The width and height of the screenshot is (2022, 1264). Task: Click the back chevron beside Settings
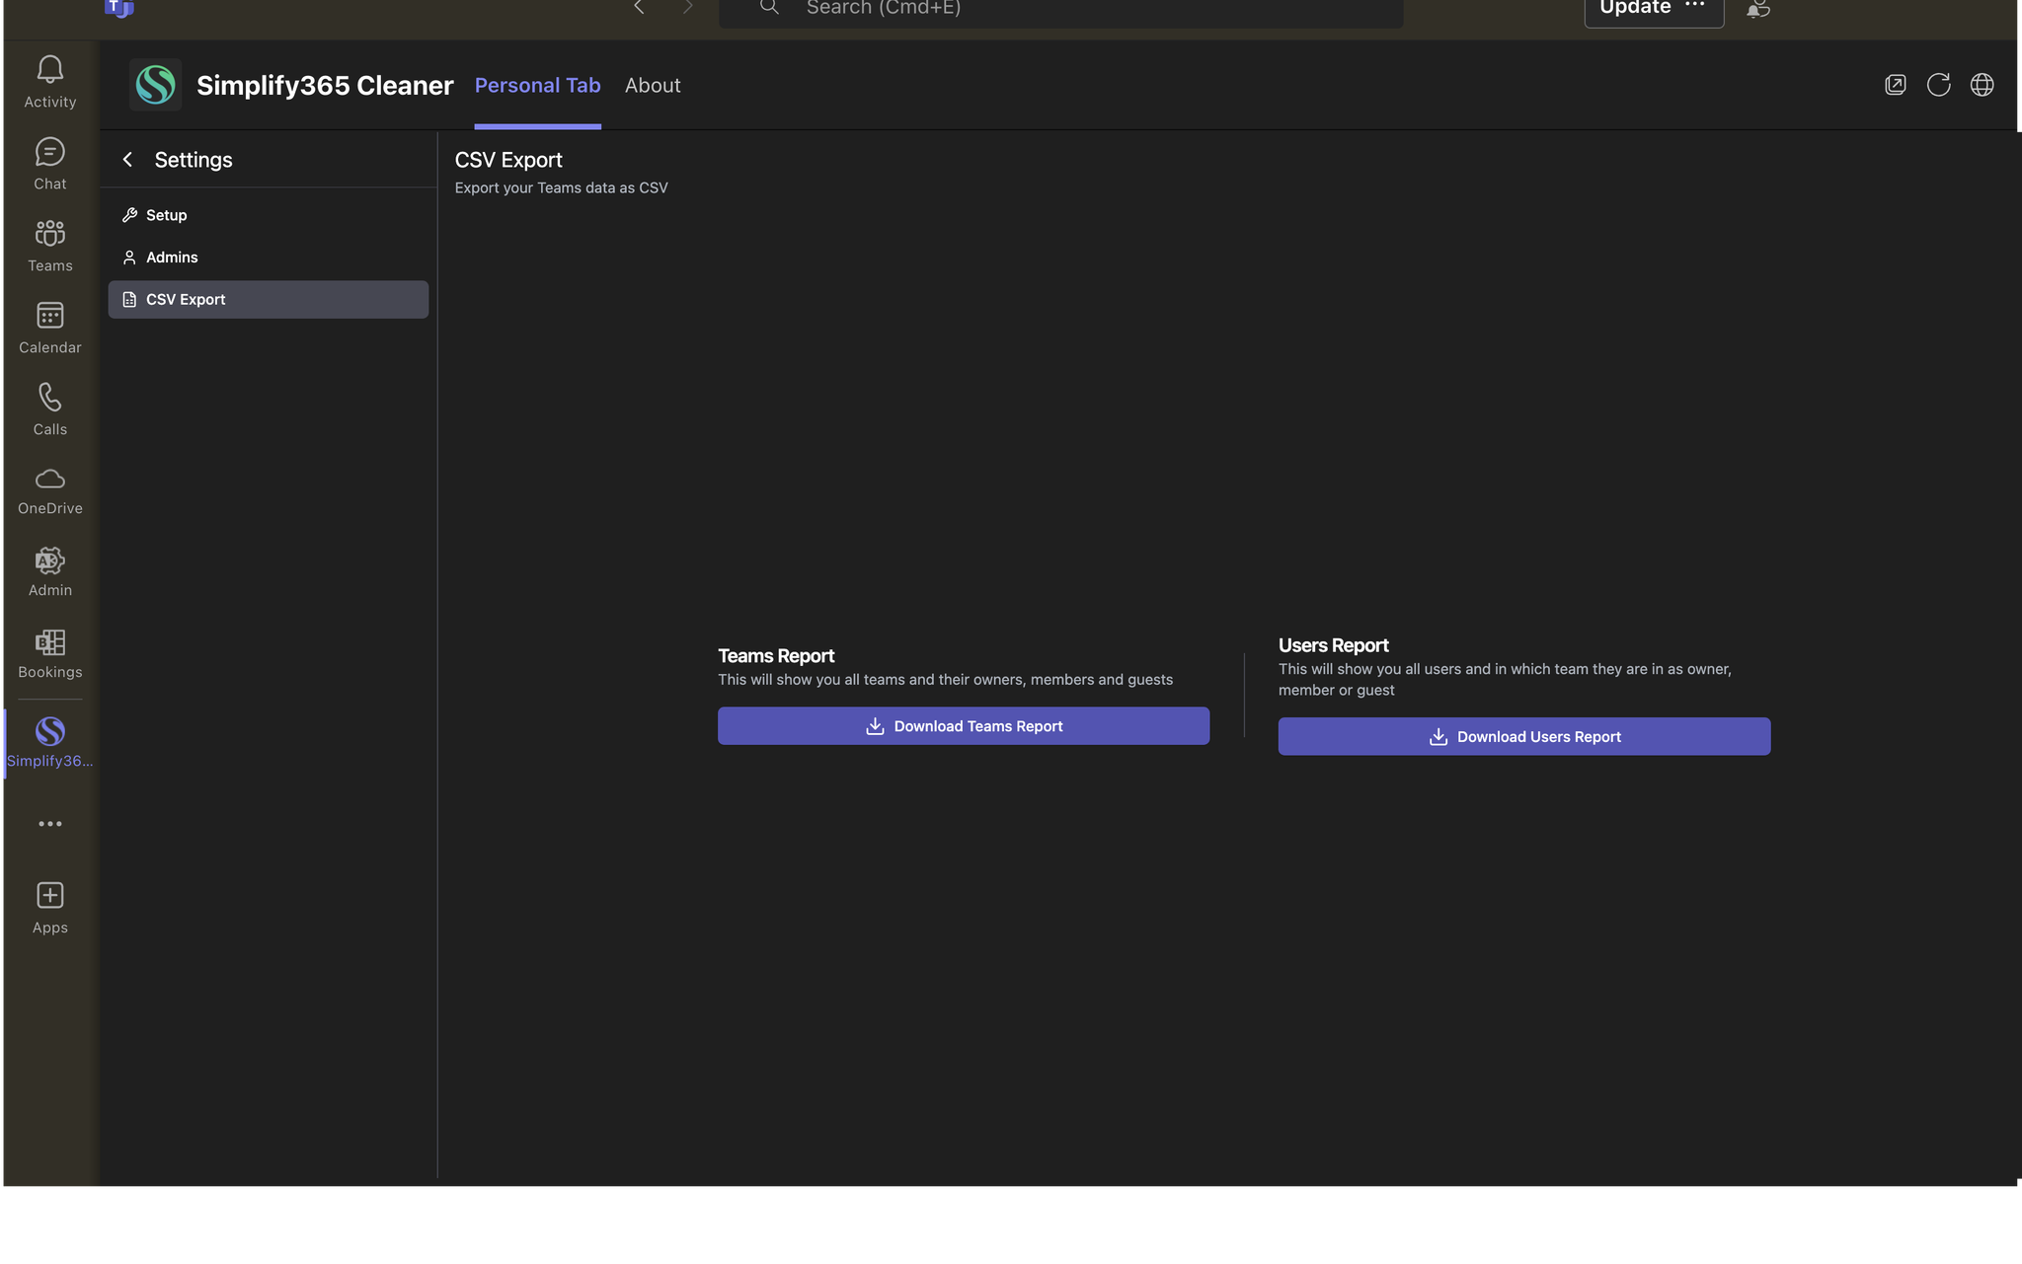pyautogui.click(x=127, y=160)
